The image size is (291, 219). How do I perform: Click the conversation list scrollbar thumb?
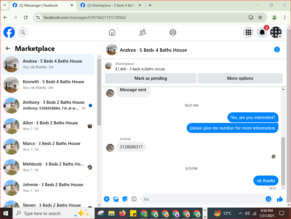pos(99,92)
